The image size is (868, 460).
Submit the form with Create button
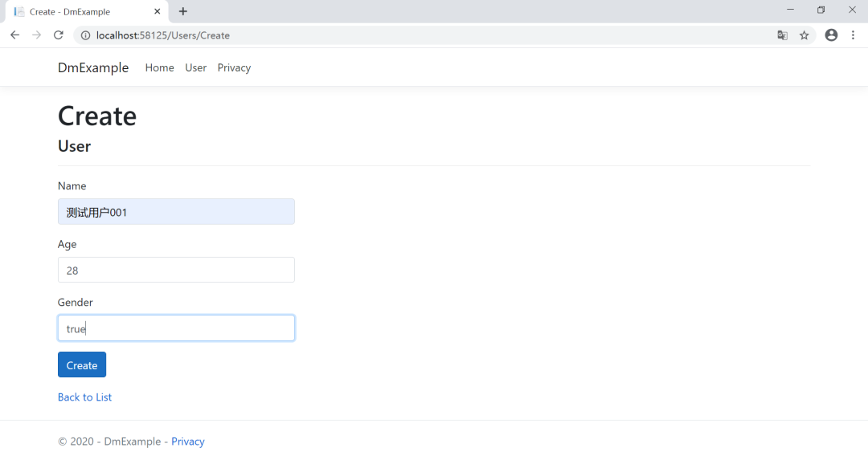tap(82, 365)
